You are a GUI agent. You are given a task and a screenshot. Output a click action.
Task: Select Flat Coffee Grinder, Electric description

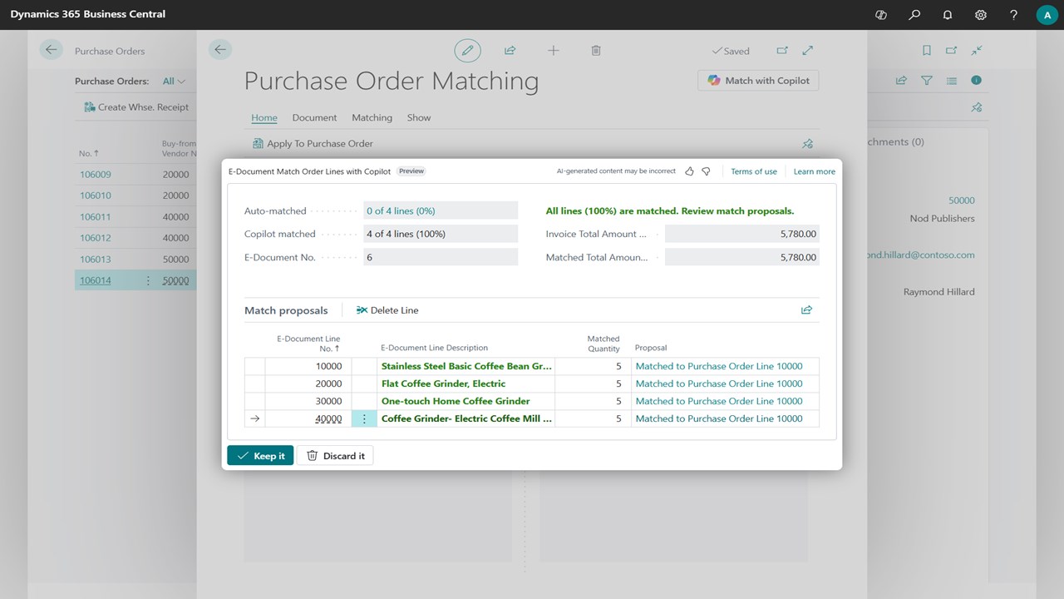[x=443, y=384]
